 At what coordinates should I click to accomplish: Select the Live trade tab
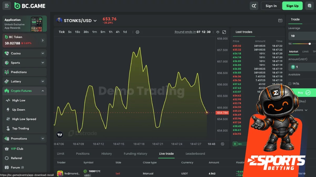pos(166,154)
